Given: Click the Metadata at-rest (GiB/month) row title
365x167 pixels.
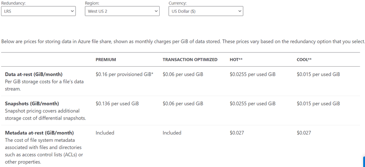Looking at the screenshot, I should click(x=39, y=133).
